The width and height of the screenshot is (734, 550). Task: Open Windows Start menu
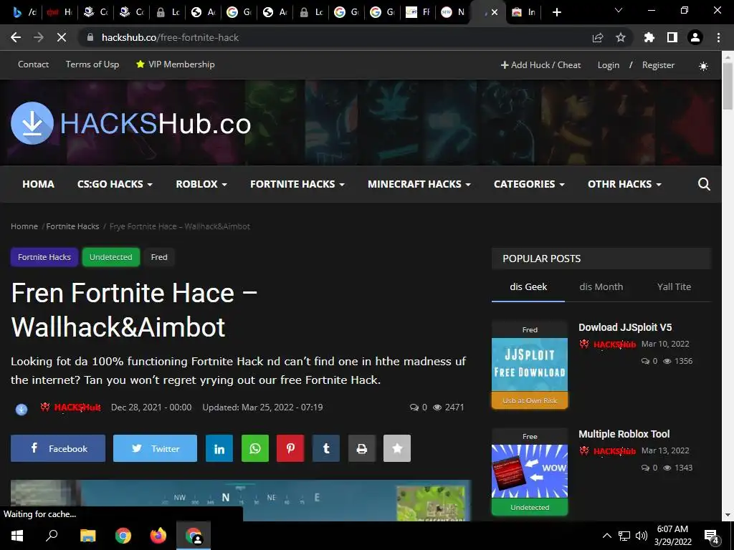(x=17, y=536)
